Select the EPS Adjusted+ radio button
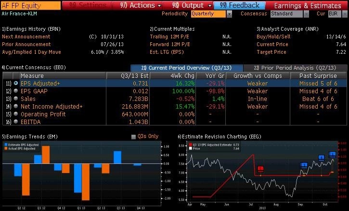Image resolution: width=349 pixels, height=211 pixels. pos(16,83)
